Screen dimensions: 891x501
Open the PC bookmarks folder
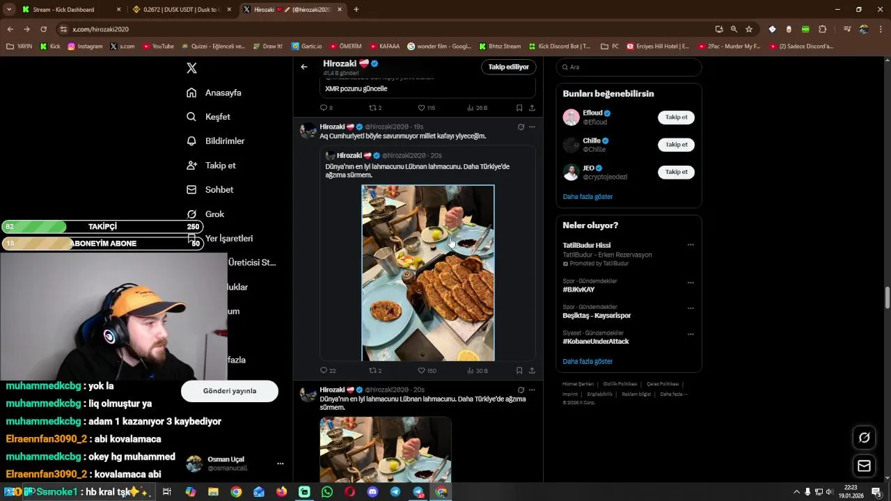click(610, 47)
